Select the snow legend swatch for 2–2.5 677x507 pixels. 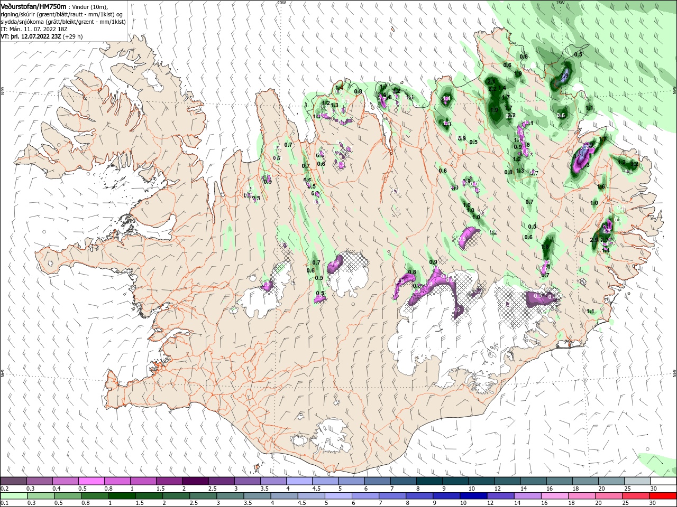195,481
